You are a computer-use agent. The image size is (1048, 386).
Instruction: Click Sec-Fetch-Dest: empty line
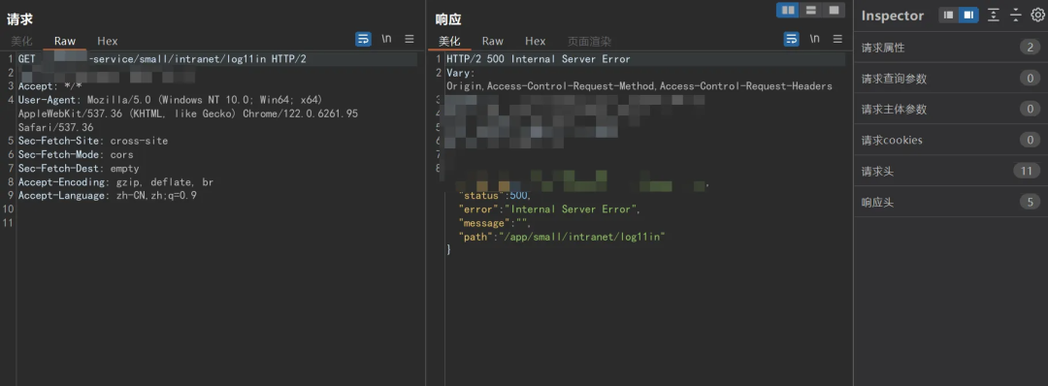pyautogui.click(x=79, y=169)
